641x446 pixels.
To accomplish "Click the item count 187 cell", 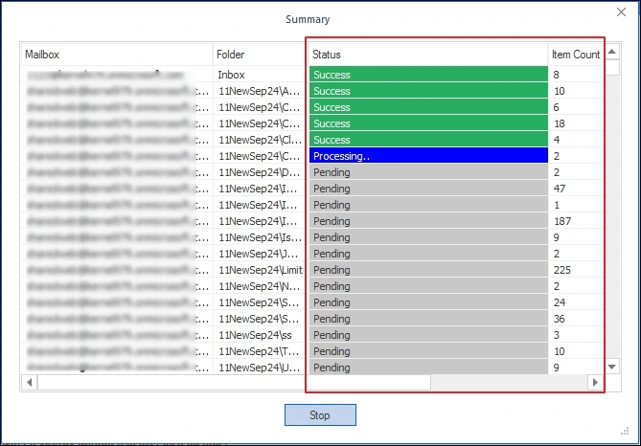I will point(576,221).
